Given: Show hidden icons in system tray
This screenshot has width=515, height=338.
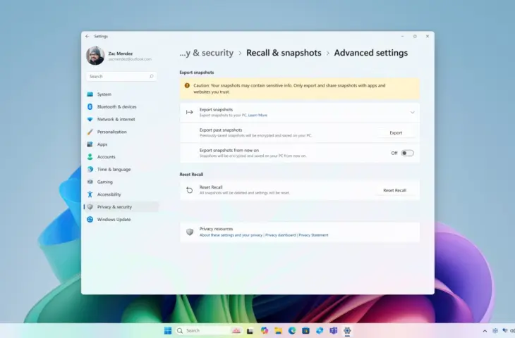Looking at the screenshot, I should [485, 331].
